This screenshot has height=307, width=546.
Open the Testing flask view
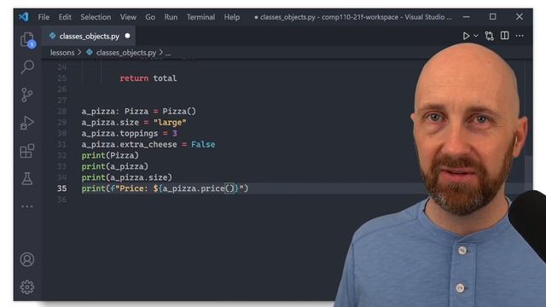tap(27, 178)
